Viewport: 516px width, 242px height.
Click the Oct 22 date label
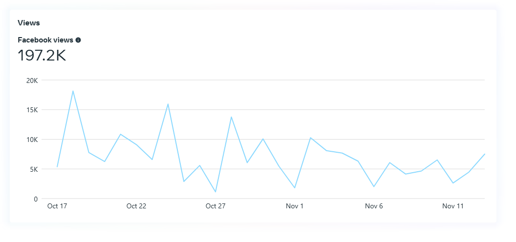(136, 206)
